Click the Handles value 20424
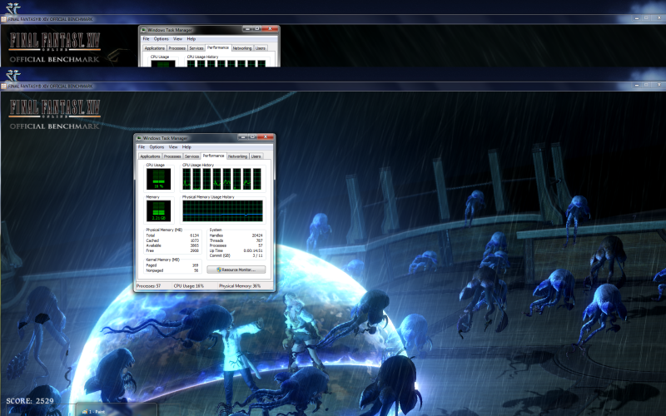This screenshot has height=416, width=666. [x=257, y=235]
